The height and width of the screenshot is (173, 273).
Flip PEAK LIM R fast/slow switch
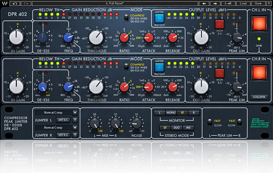(240, 122)
